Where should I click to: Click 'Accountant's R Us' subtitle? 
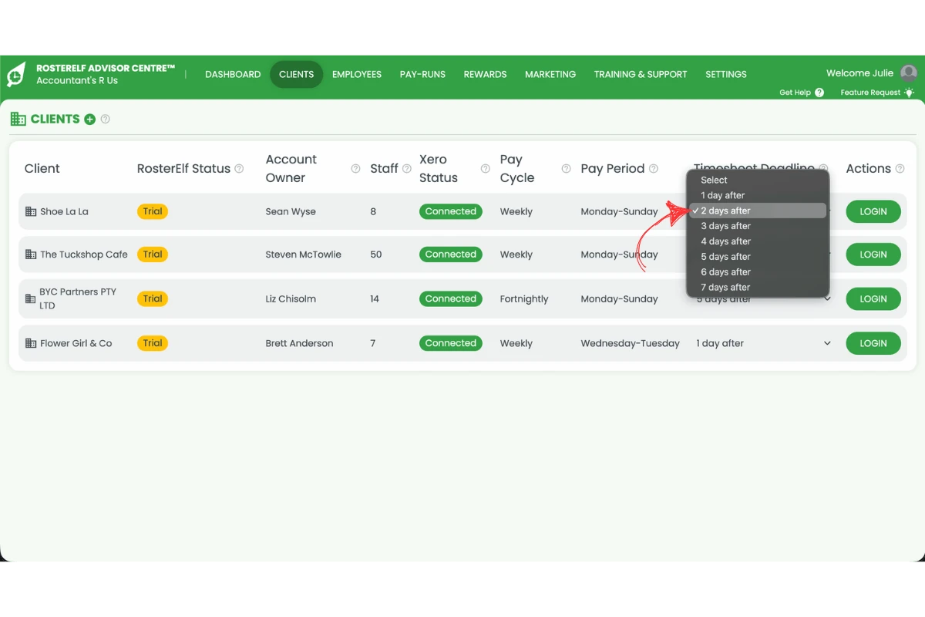pos(77,80)
